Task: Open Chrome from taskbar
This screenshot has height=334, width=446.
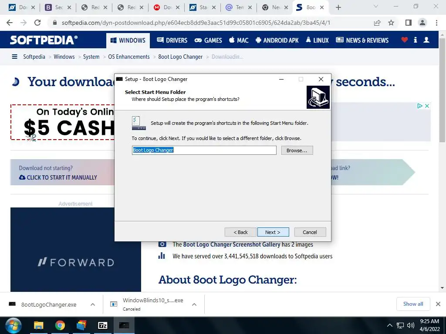Action: pyautogui.click(x=60, y=325)
